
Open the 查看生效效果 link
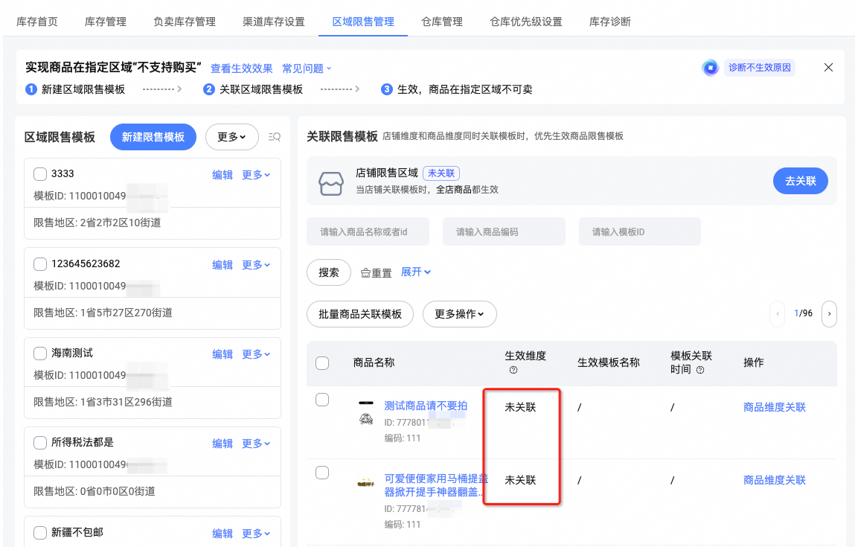[242, 68]
